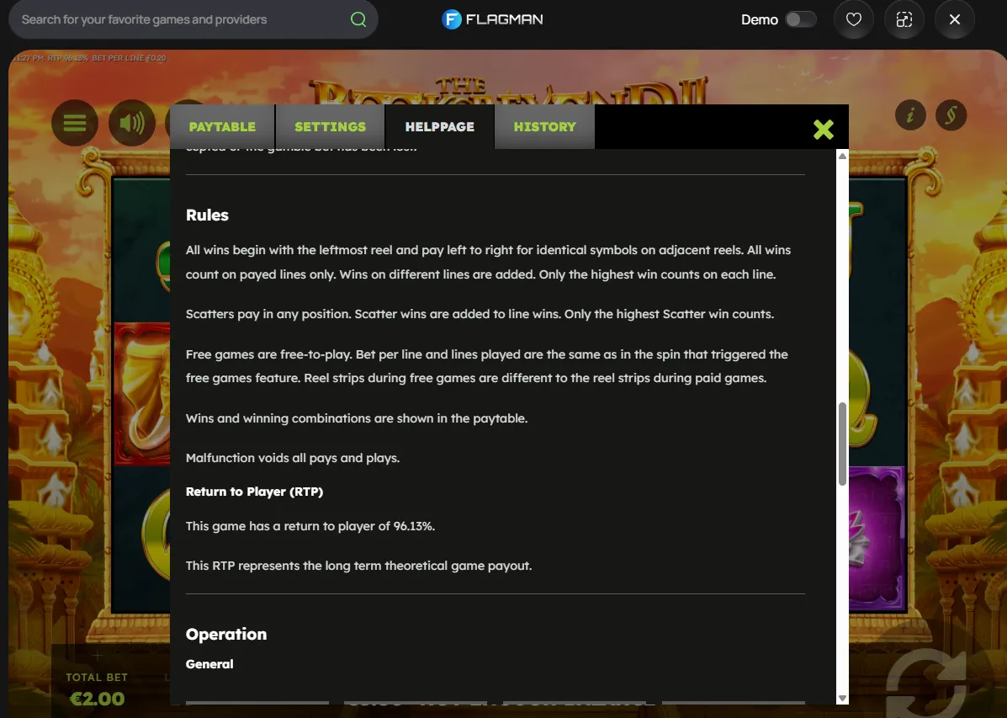The image size is (1007, 718).
Task: Select the HISTORY tab
Action: click(544, 126)
